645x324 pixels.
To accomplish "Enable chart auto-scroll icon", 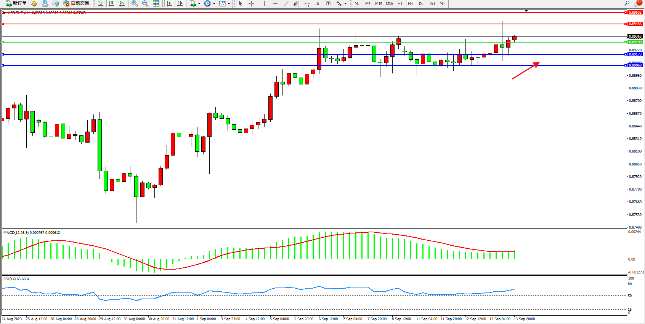I will [x=169, y=3].
